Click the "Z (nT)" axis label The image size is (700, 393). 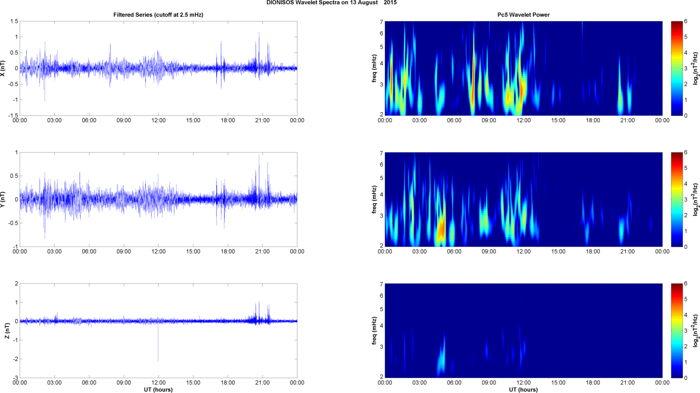(7, 330)
